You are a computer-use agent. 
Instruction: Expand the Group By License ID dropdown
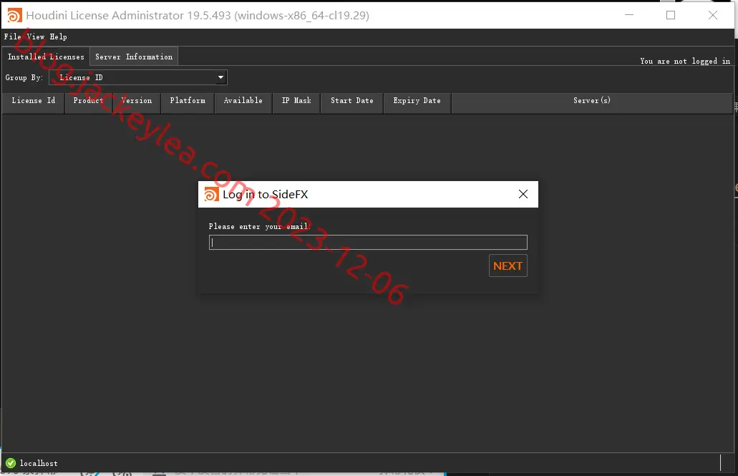[x=138, y=77]
